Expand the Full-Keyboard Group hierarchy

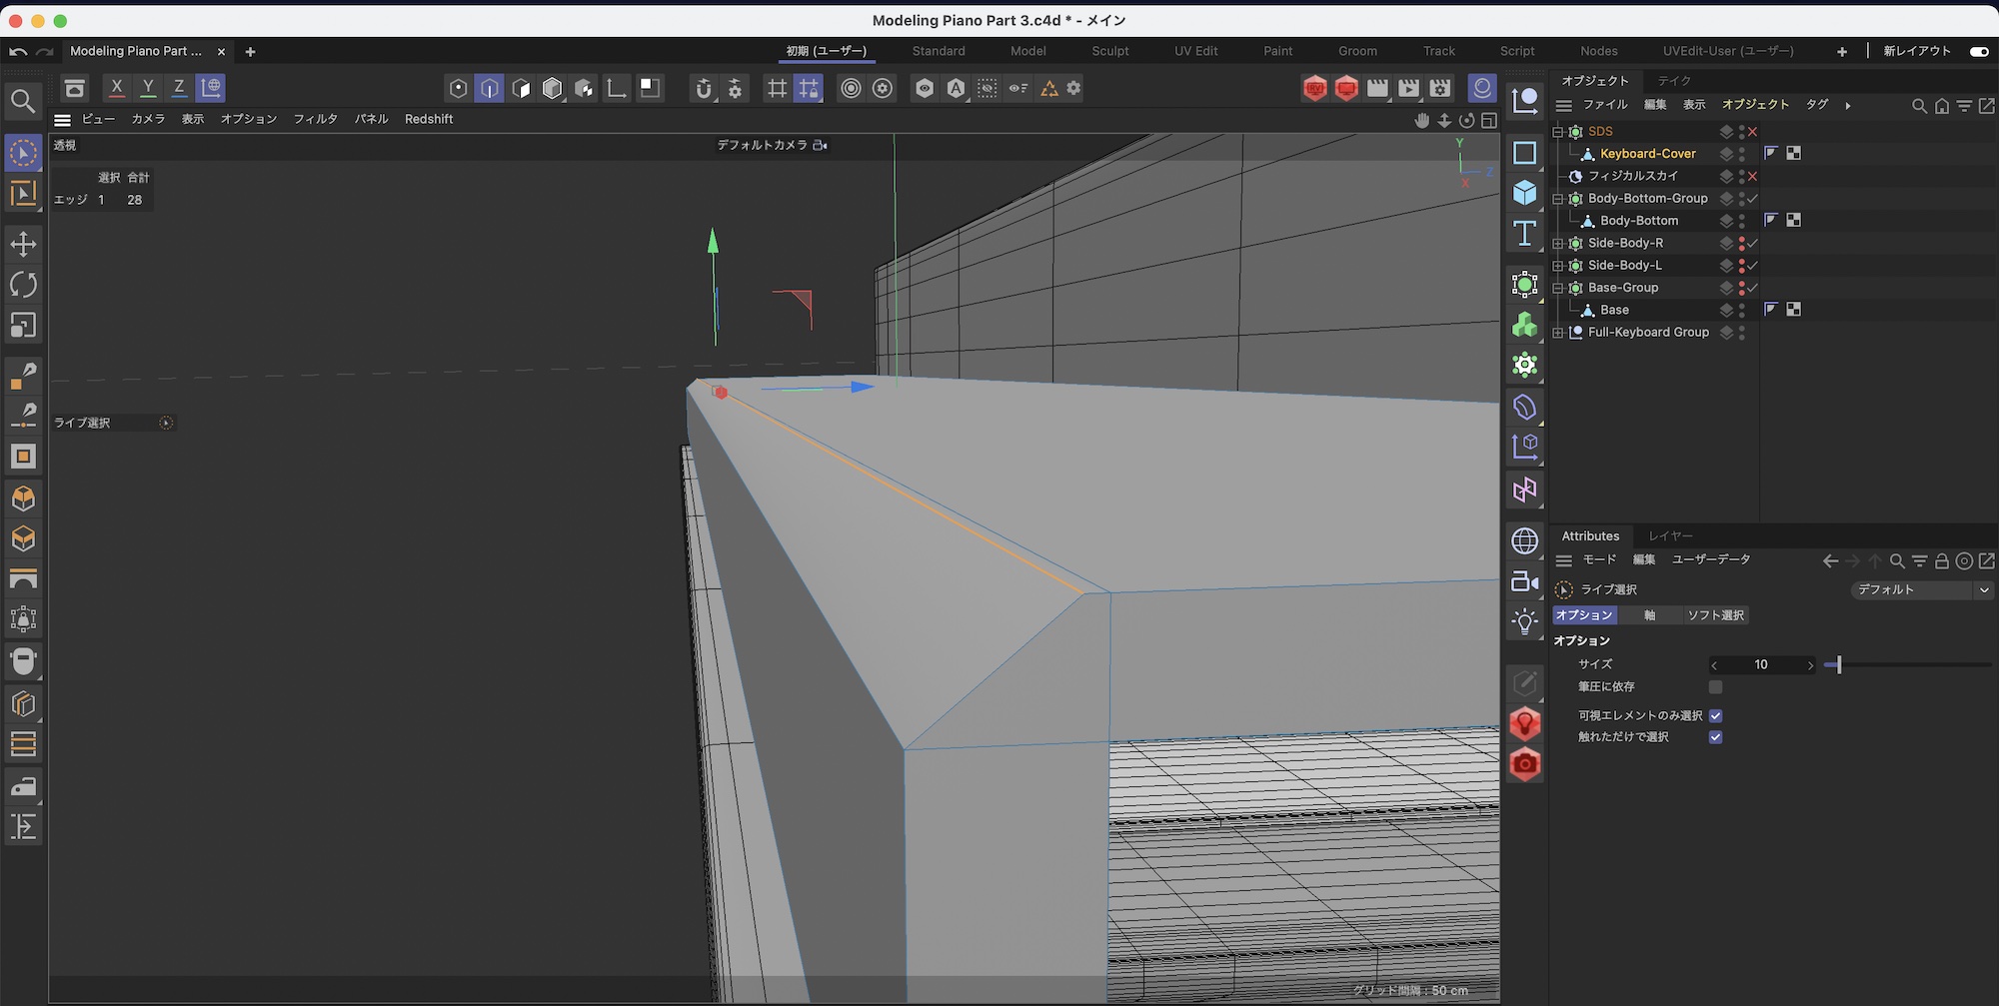coord(1557,333)
